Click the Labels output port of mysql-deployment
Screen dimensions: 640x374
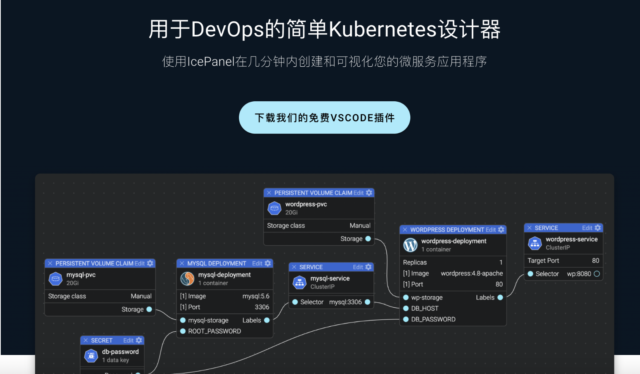coord(267,320)
